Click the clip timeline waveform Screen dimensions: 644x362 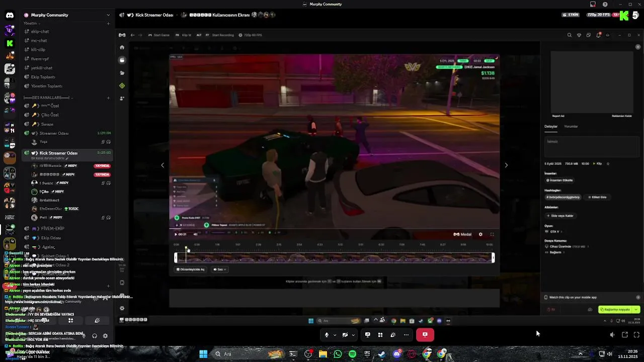pyautogui.click(x=334, y=258)
